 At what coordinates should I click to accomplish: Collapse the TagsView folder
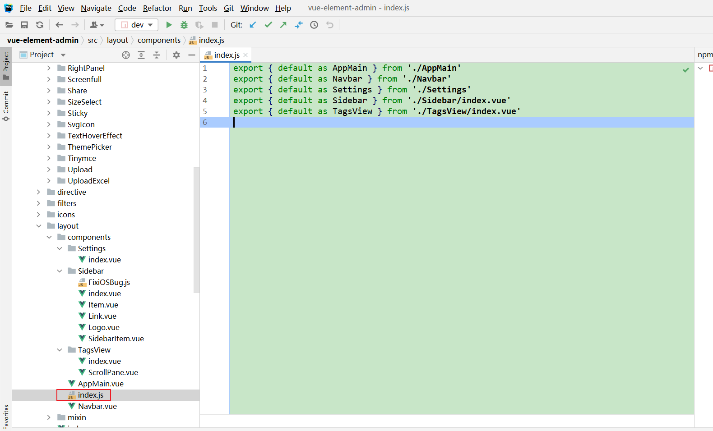(59, 350)
